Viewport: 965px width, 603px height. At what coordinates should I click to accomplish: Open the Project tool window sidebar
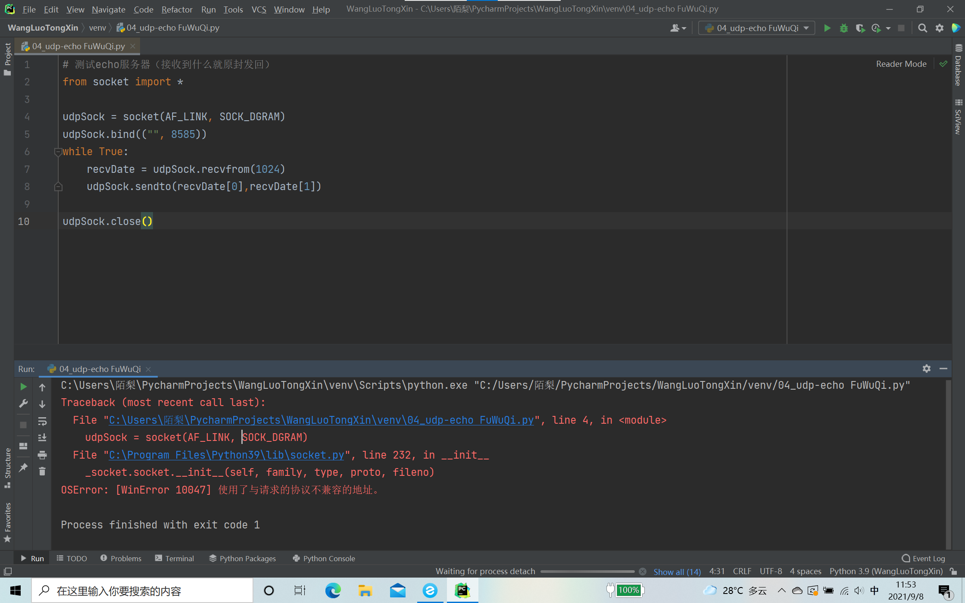point(7,59)
